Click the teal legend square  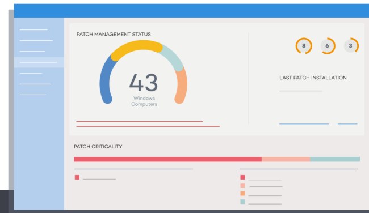[x=242, y=202]
